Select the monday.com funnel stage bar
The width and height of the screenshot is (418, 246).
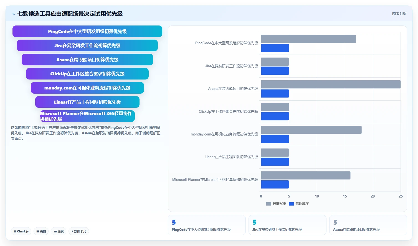click(x=87, y=88)
